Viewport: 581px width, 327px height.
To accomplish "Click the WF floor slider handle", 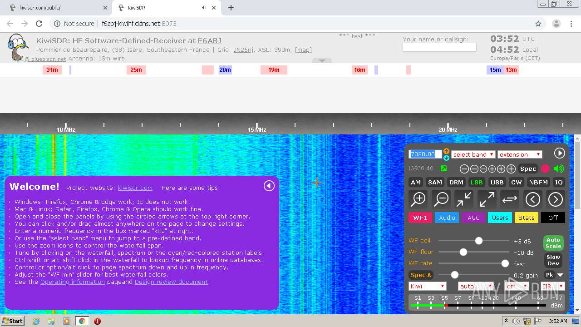I will (x=463, y=252).
